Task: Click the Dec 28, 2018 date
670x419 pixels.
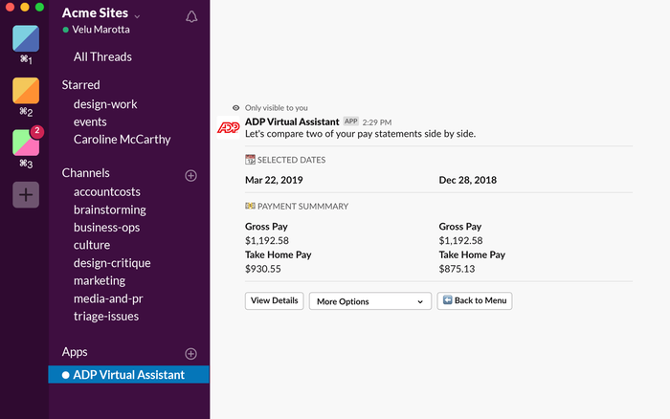Action: click(467, 180)
